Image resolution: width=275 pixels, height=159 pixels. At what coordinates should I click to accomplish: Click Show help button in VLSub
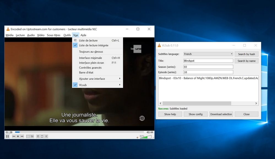coord(170,114)
